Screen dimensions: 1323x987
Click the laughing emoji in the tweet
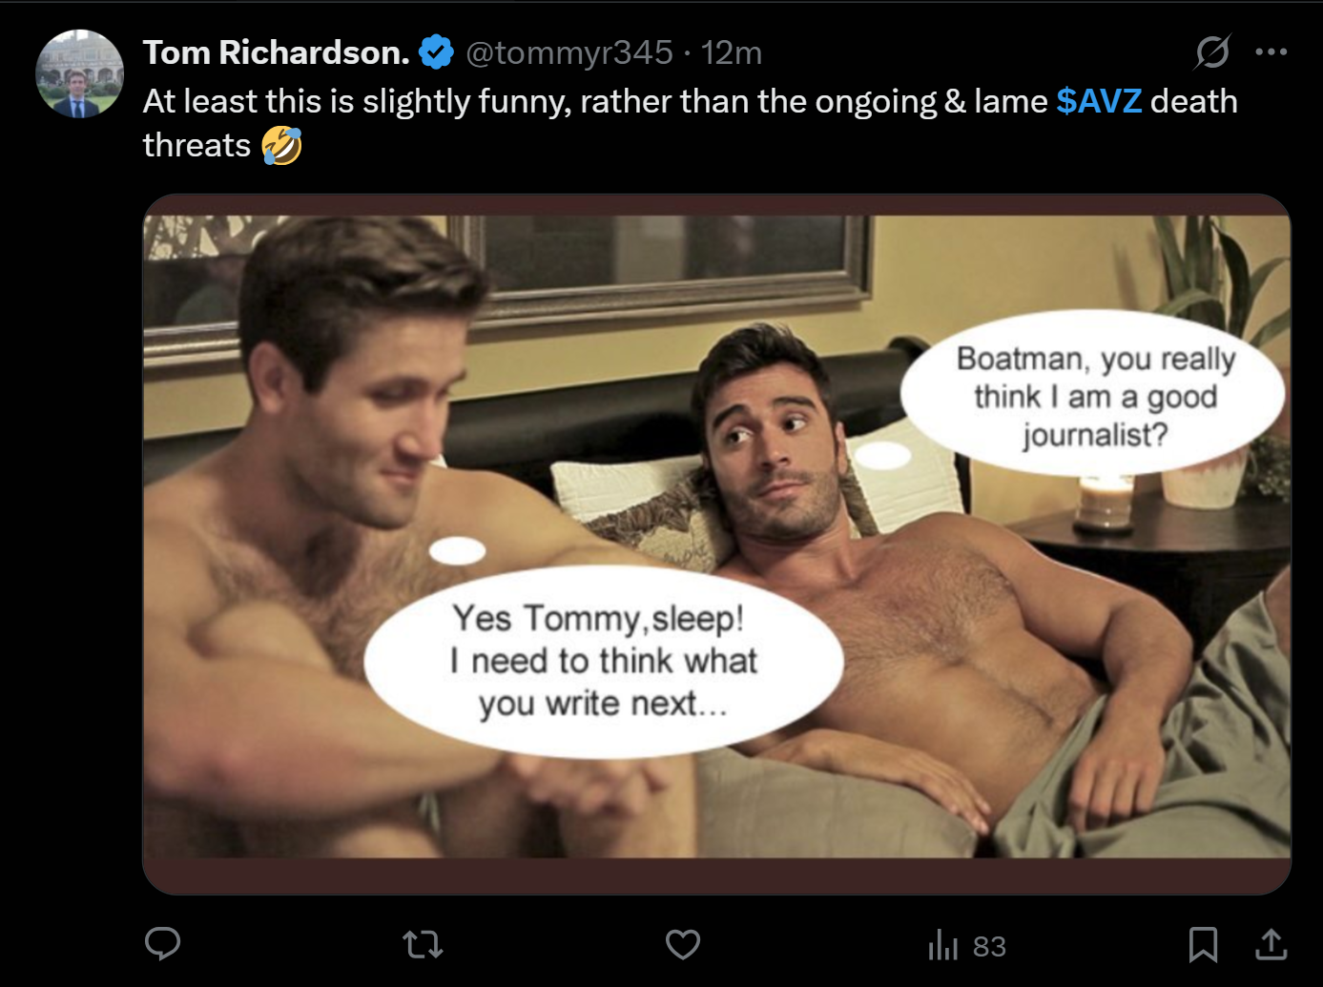click(x=282, y=146)
